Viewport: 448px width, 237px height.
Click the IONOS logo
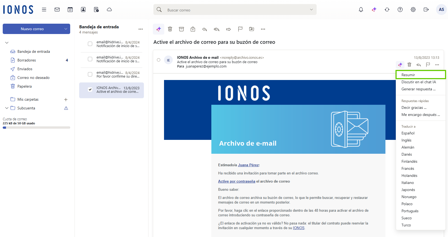18,10
